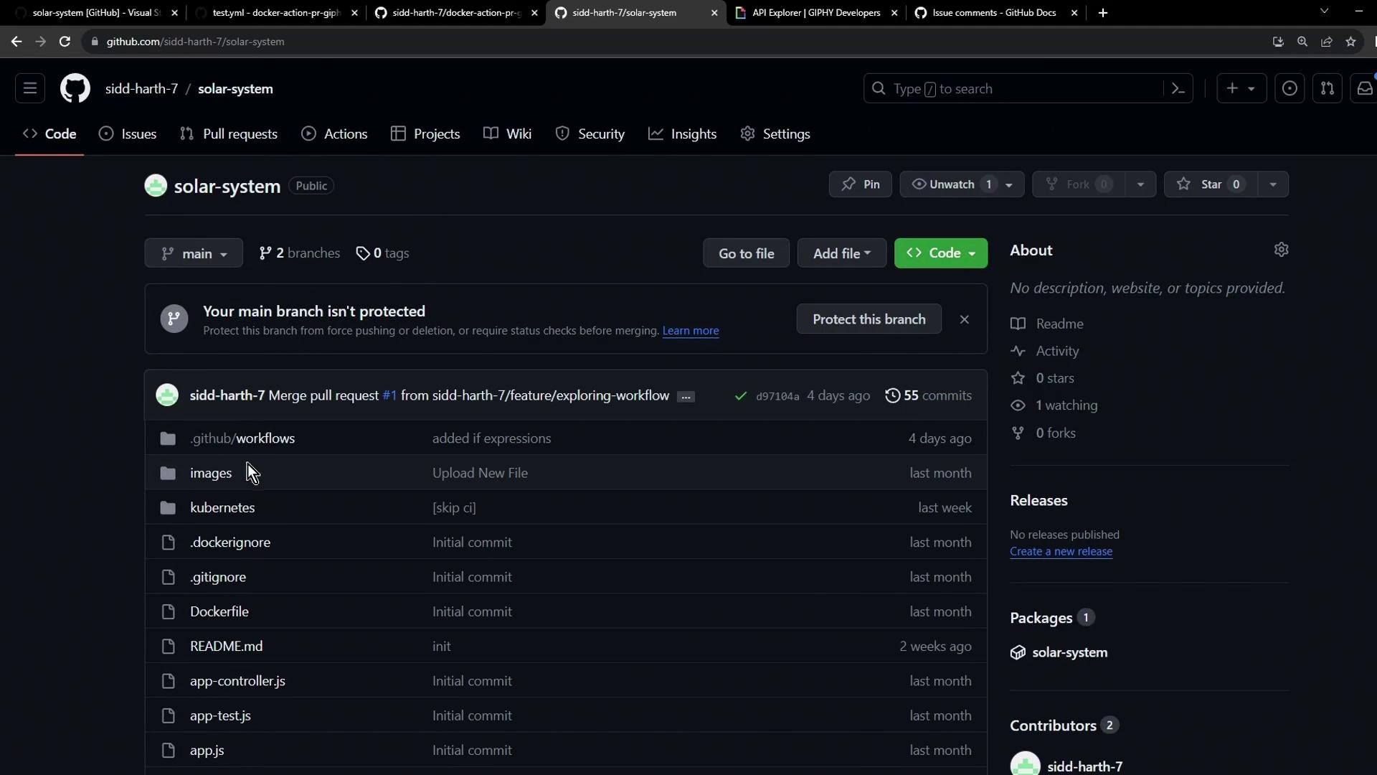The image size is (1377, 775).
Task: Open the issues shortcut icon in header
Action: pos(1289,89)
